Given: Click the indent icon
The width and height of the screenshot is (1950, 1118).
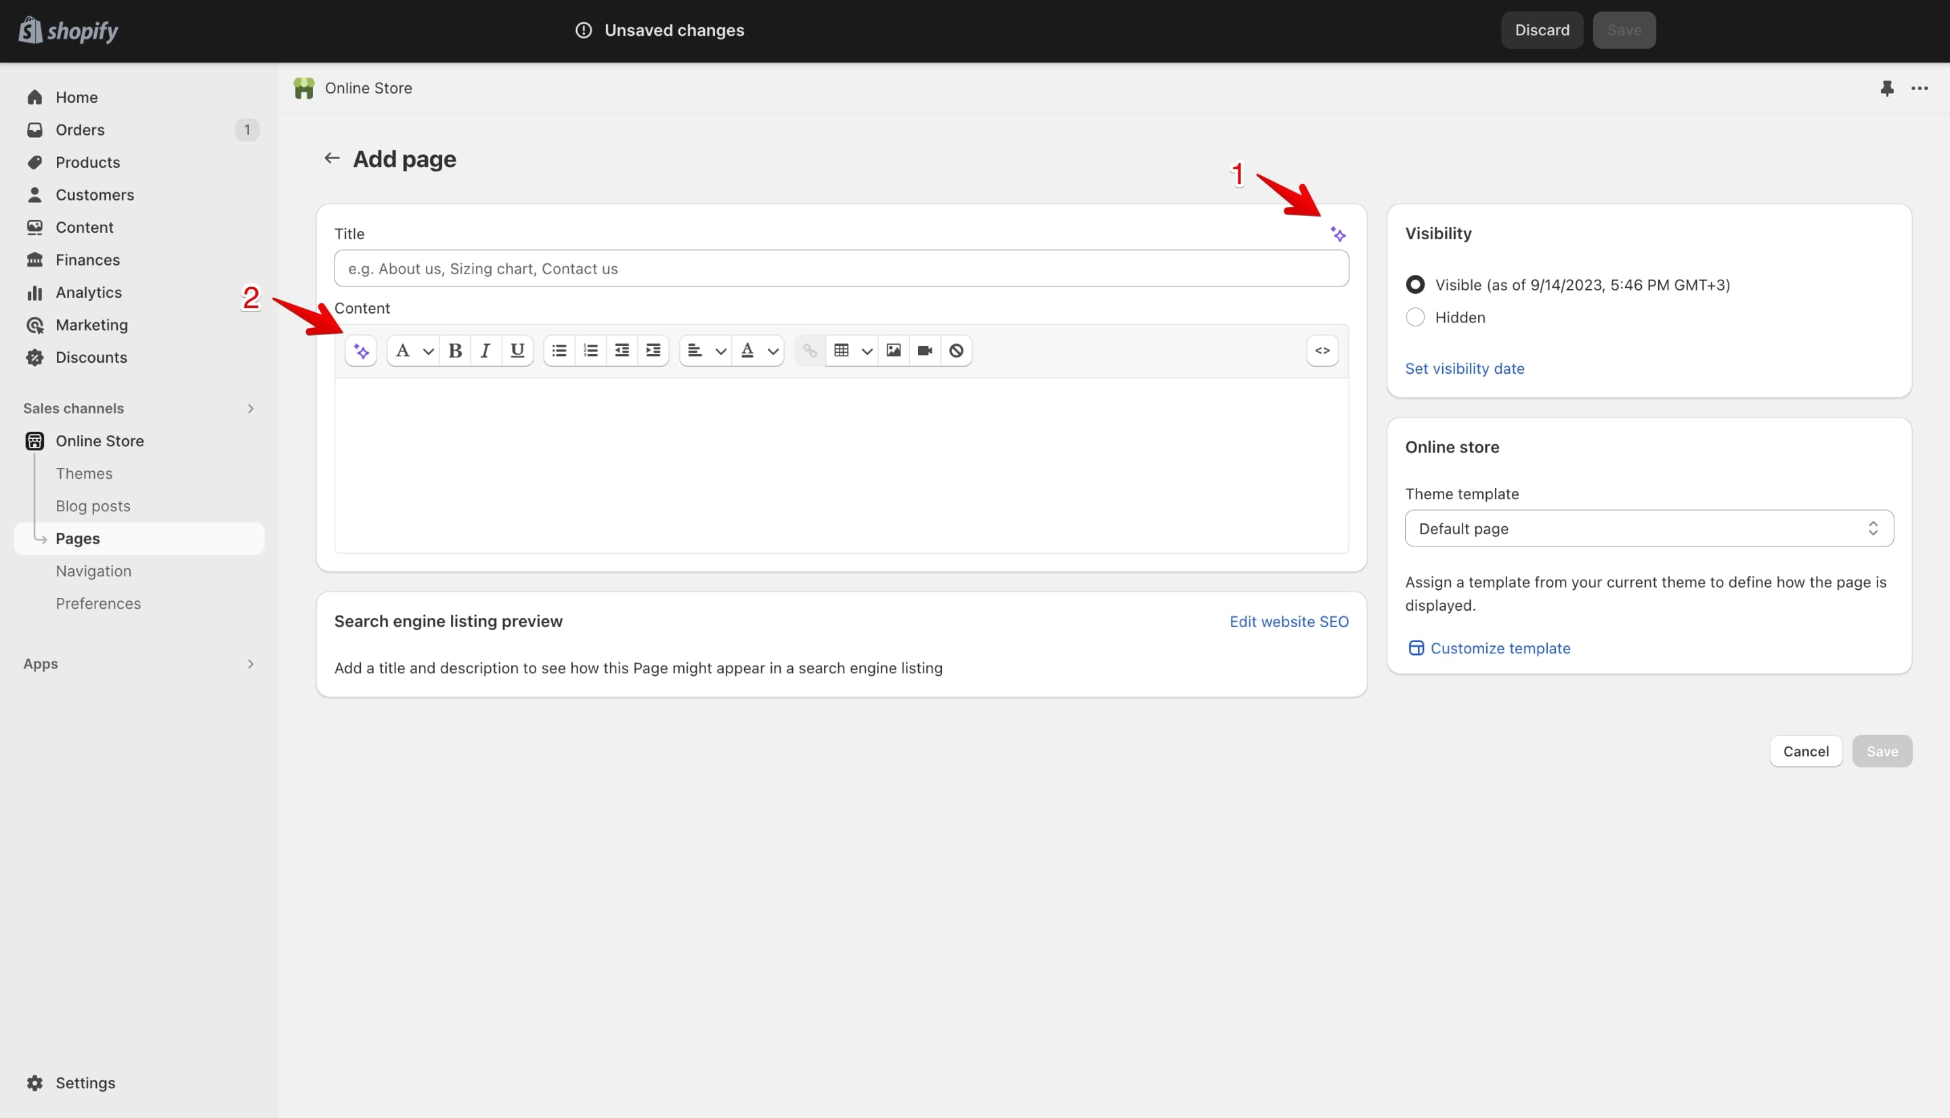Looking at the screenshot, I should pyautogui.click(x=653, y=351).
